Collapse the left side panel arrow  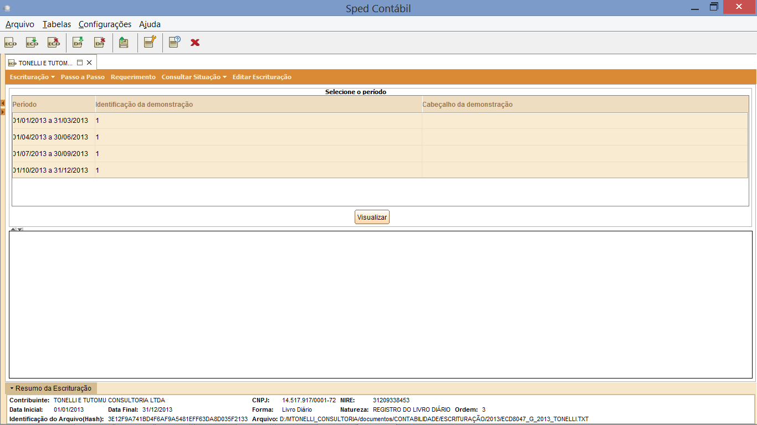(3, 103)
